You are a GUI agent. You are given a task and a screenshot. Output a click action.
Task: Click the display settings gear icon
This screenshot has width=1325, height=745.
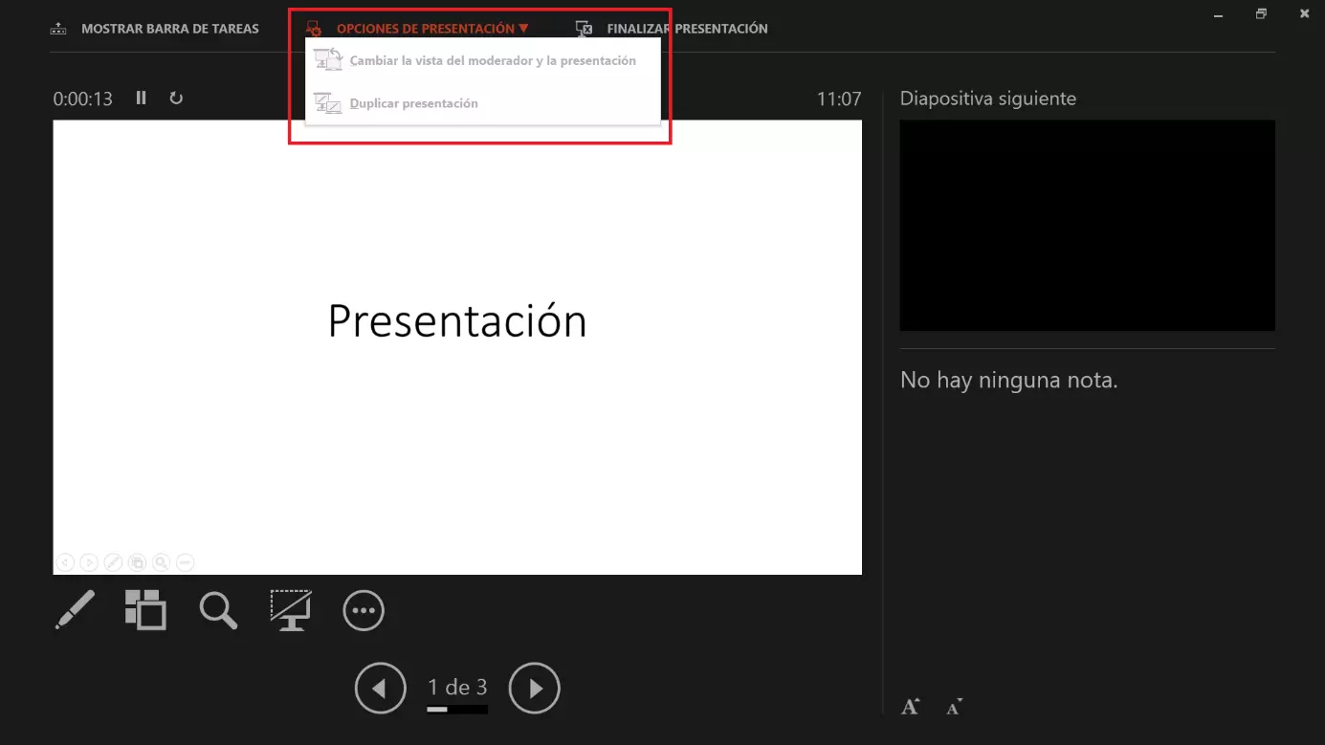pyautogui.click(x=314, y=29)
